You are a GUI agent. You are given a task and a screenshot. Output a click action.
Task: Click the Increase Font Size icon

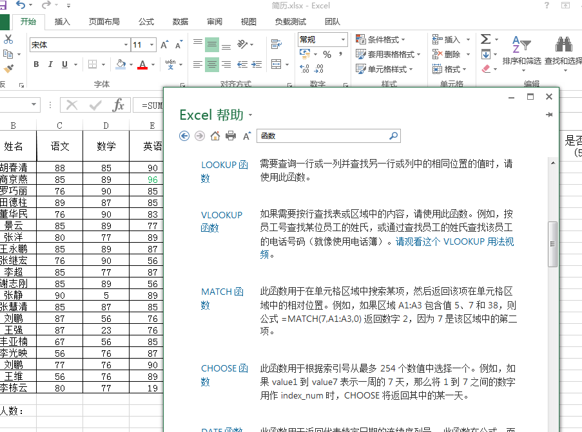pos(164,45)
